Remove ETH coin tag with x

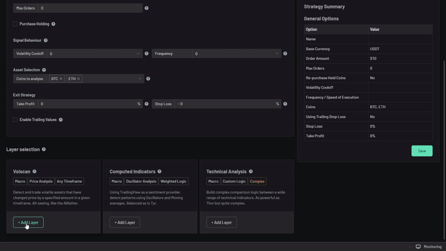[x=79, y=79]
